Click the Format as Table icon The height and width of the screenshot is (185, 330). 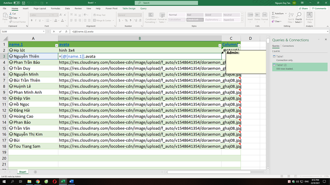pos(162,15)
